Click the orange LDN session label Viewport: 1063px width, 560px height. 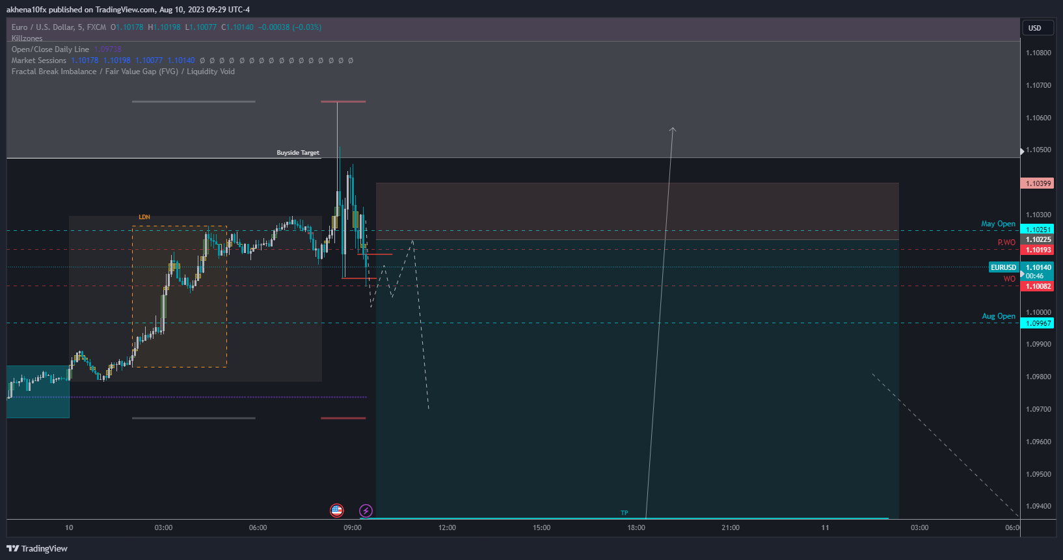pos(144,217)
